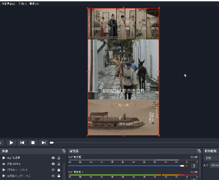The width and height of the screenshot is (219, 180).
Task: Show the hidden fourth source in Sources list
Action: 53,176
